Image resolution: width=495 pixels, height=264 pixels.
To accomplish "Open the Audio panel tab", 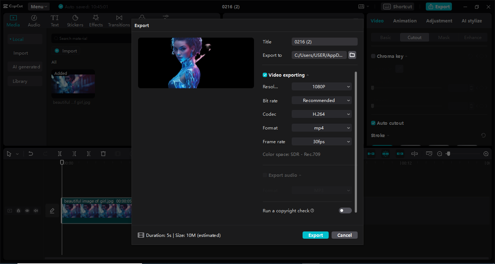I will click(x=34, y=21).
